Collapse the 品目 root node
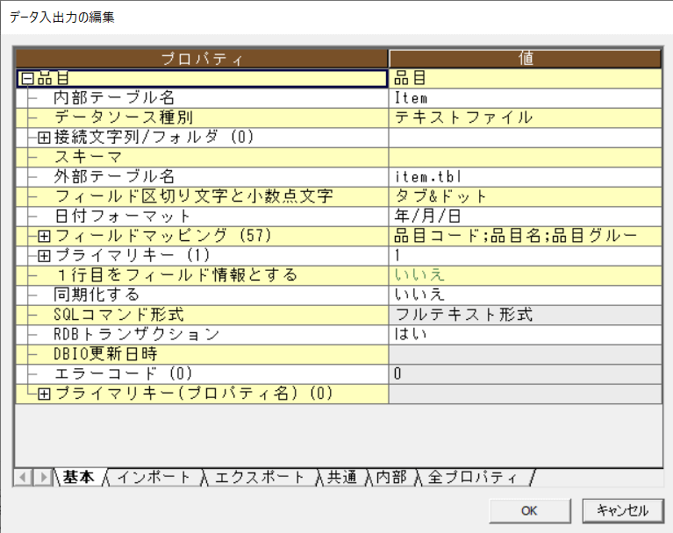673x533 pixels. point(28,79)
